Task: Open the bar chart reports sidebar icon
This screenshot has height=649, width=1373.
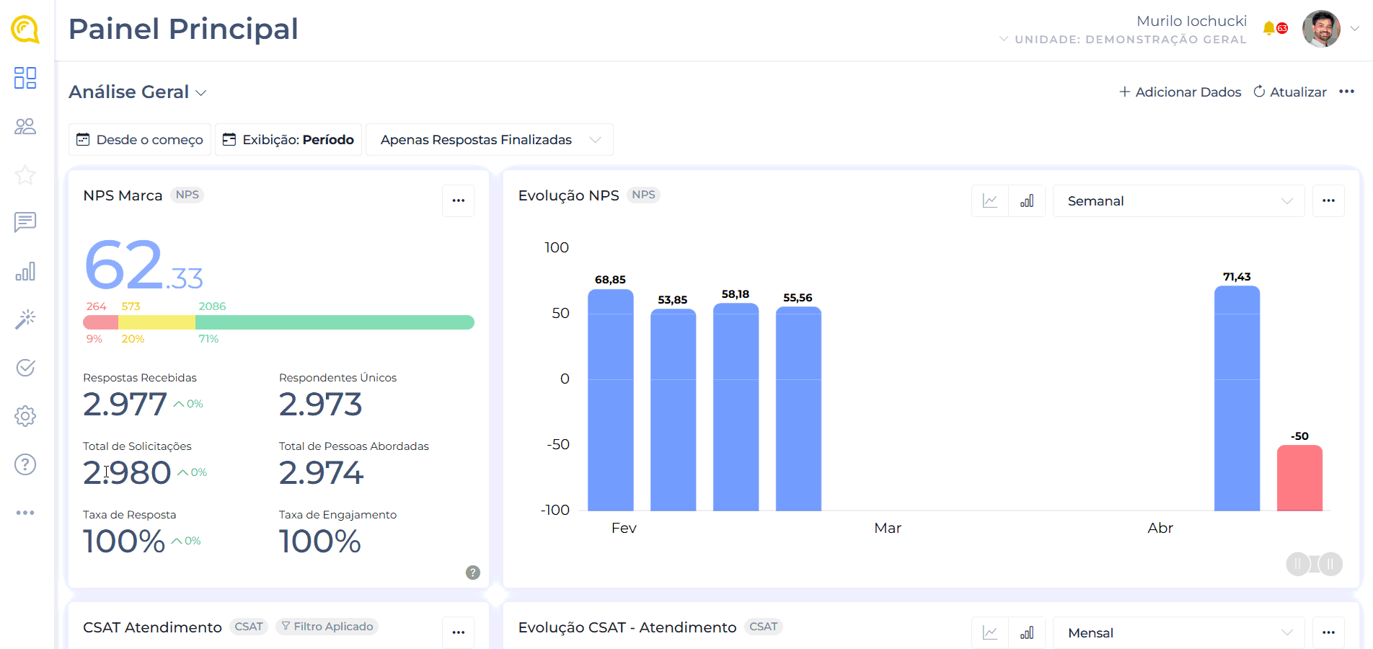Action: click(25, 271)
